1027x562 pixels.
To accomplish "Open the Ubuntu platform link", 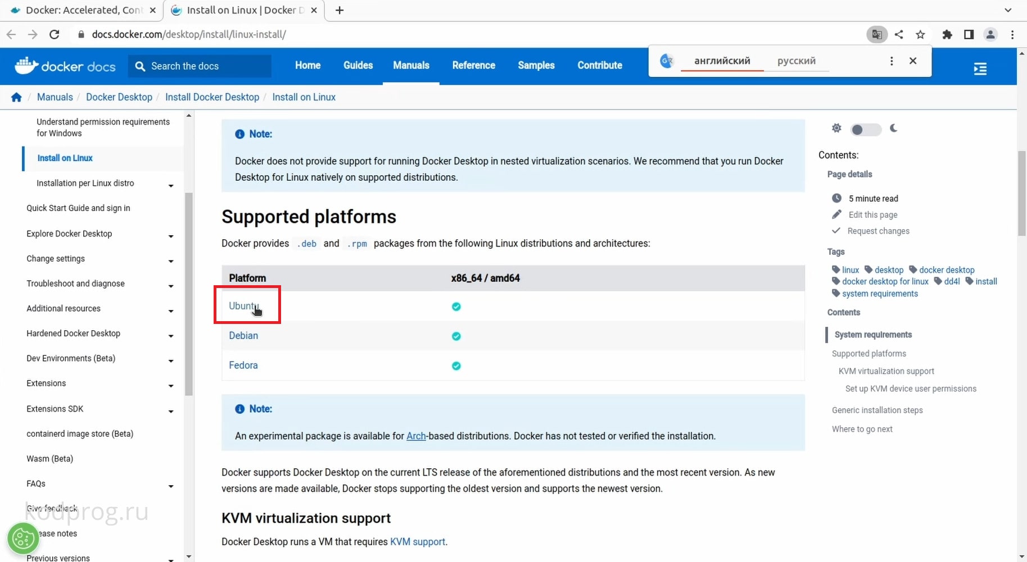I will coord(243,306).
